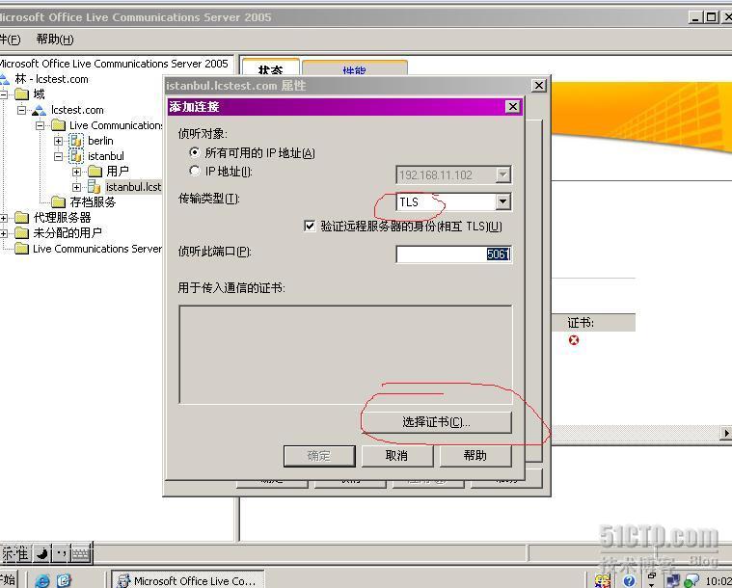This screenshot has height=588, width=732.
Task: Collapse the istanbul tree node
Action: click(59, 156)
